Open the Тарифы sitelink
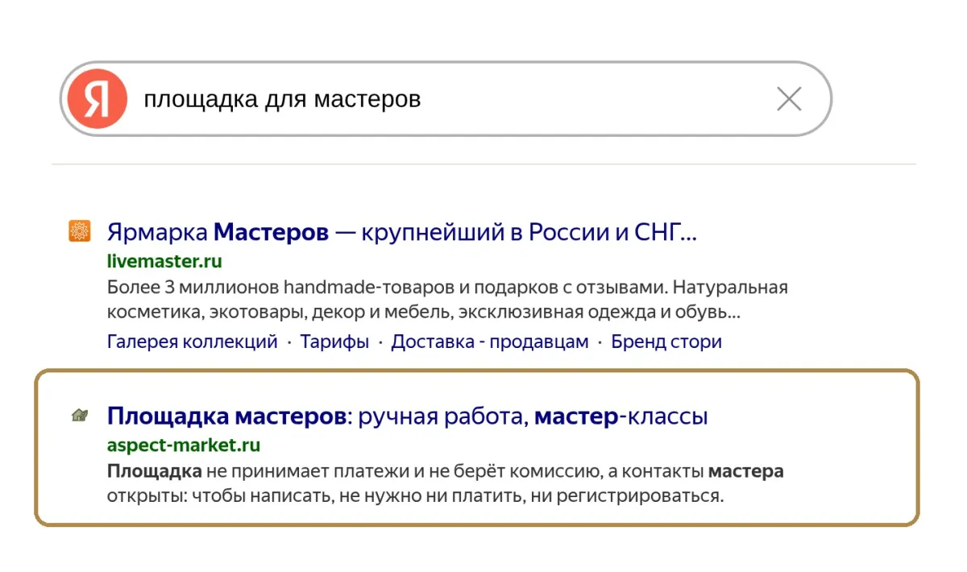 (x=334, y=342)
